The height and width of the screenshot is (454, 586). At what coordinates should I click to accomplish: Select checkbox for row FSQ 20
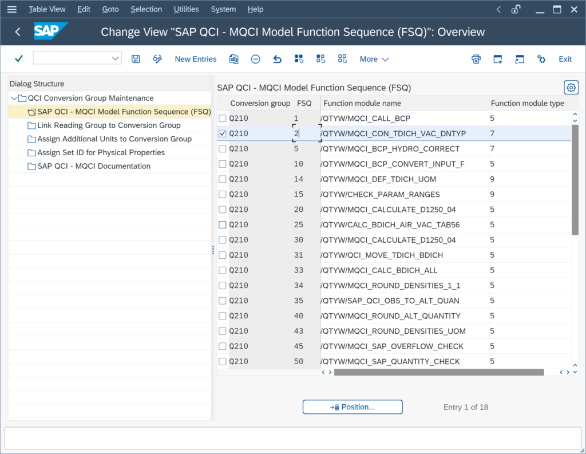click(x=223, y=210)
